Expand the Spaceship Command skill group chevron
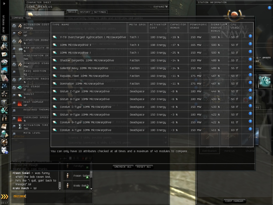The width and height of the screenshot is (273, 205). (166, 143)
